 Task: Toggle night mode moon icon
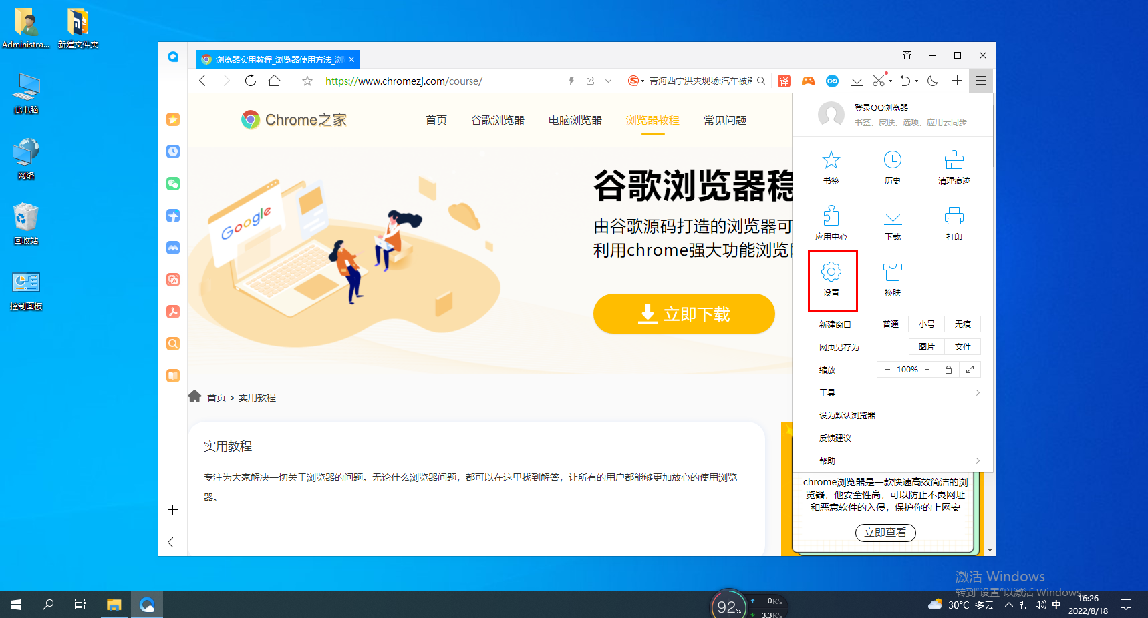click(x=933, y=81)
